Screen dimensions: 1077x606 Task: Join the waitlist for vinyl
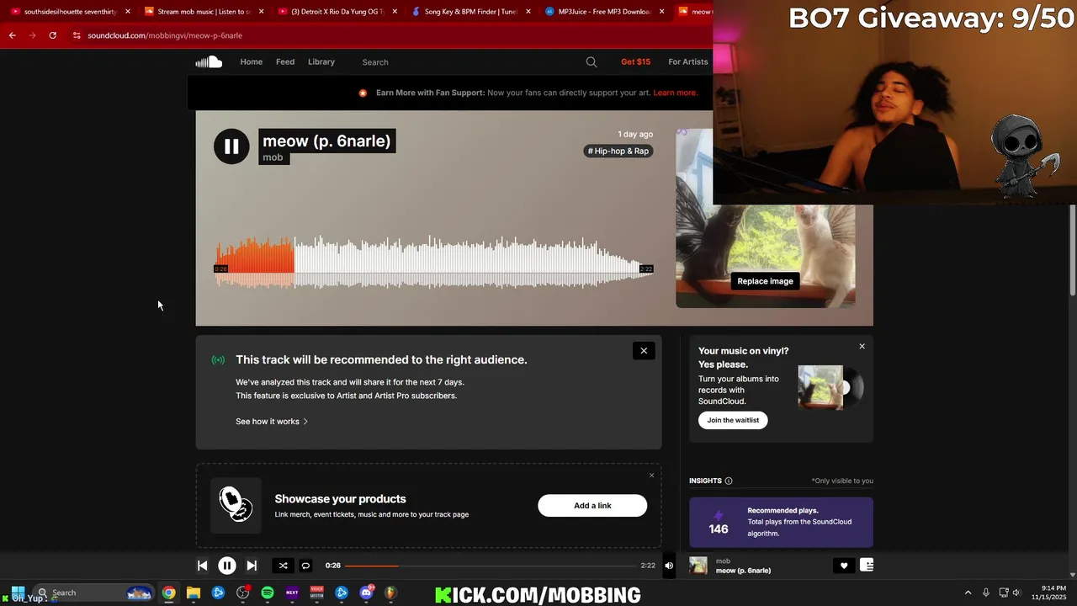(x=733, y=420)
